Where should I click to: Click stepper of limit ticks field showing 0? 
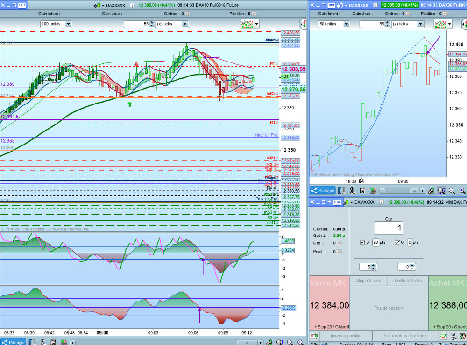(x=412, y=267)
